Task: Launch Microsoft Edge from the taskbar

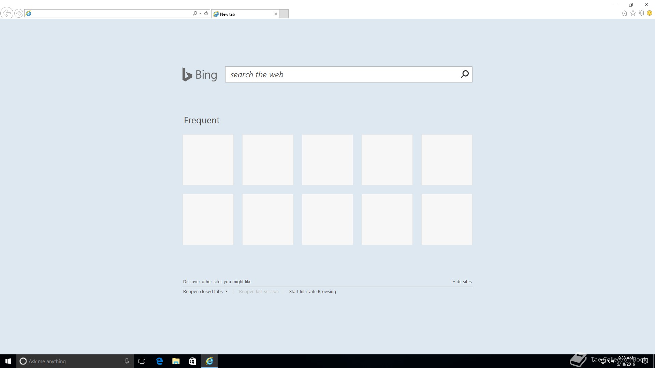Action: tap(159, 361)
